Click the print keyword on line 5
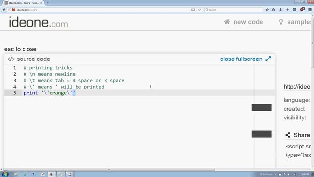Image resolution: width=314 pixels, height=177 pixels. 30,93
